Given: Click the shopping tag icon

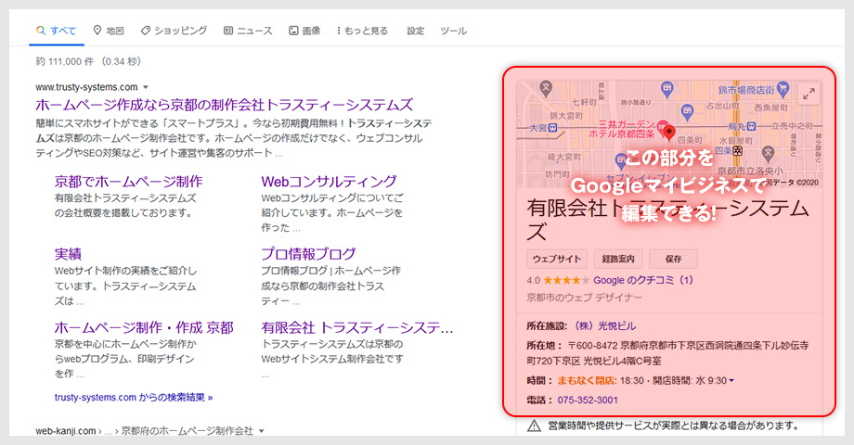Looking at the screenshot, I should pos(146,31).
